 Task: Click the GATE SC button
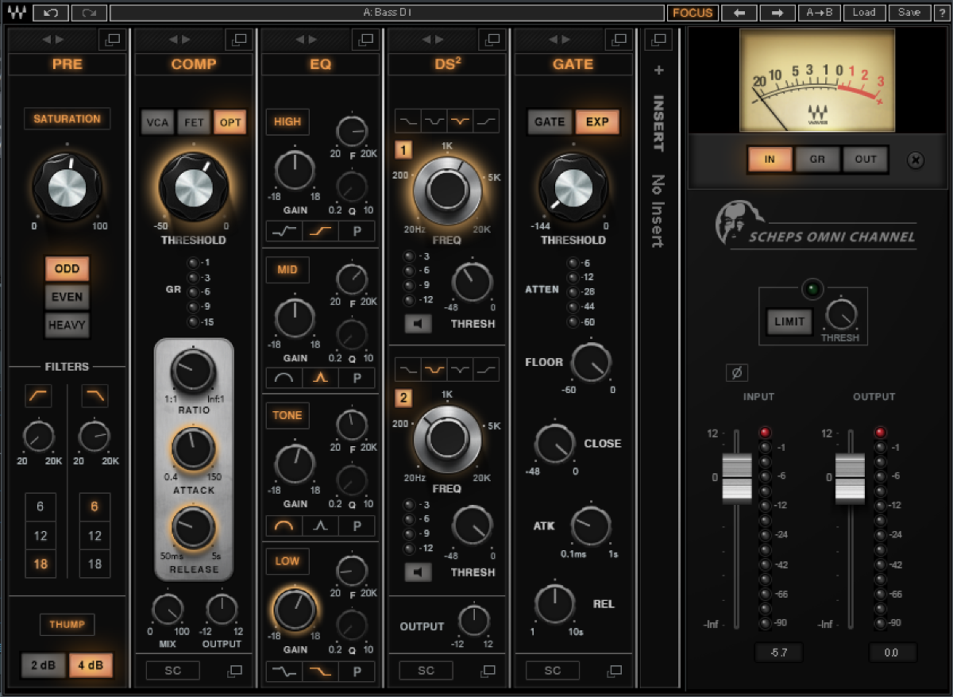553,671
